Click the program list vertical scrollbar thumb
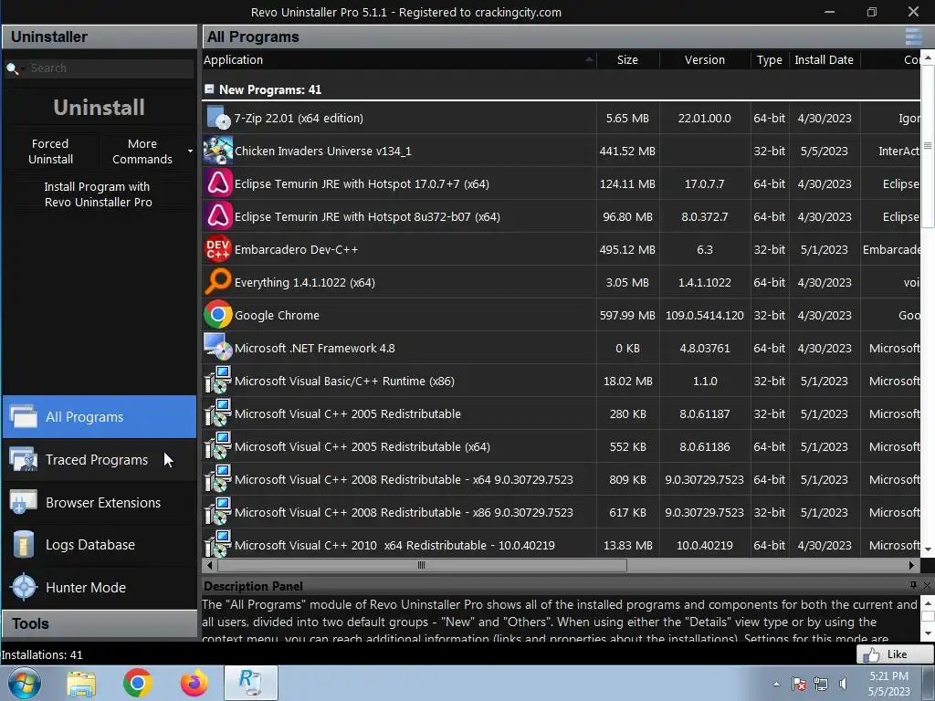The width and height of the screenshot is (935, 701). coord(928,146)
